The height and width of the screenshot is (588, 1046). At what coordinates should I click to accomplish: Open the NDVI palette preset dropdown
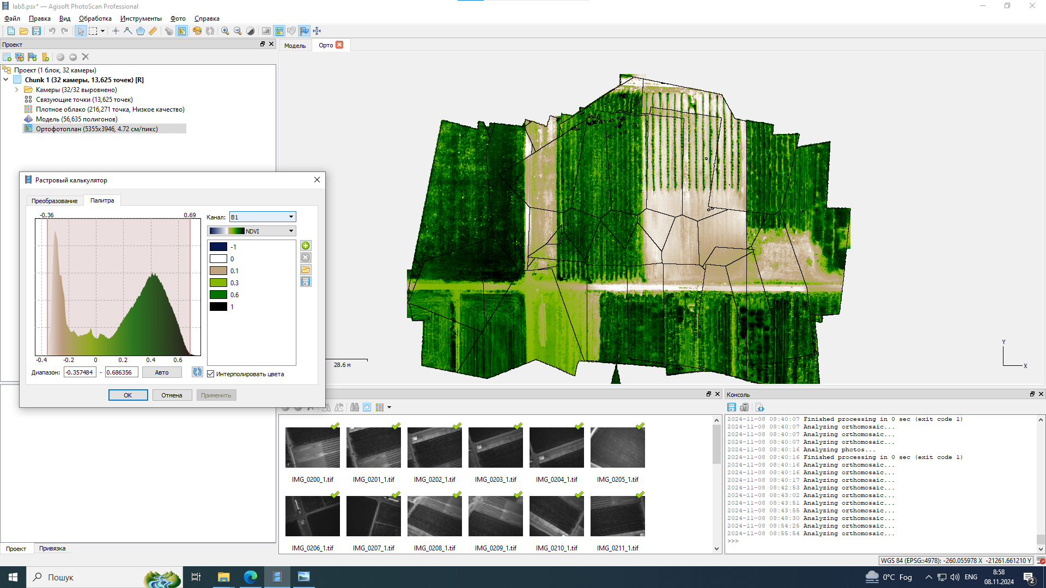pos(252,231)
